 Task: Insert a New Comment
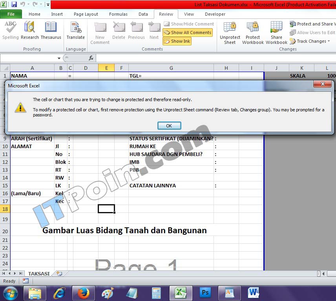[100, 33]
